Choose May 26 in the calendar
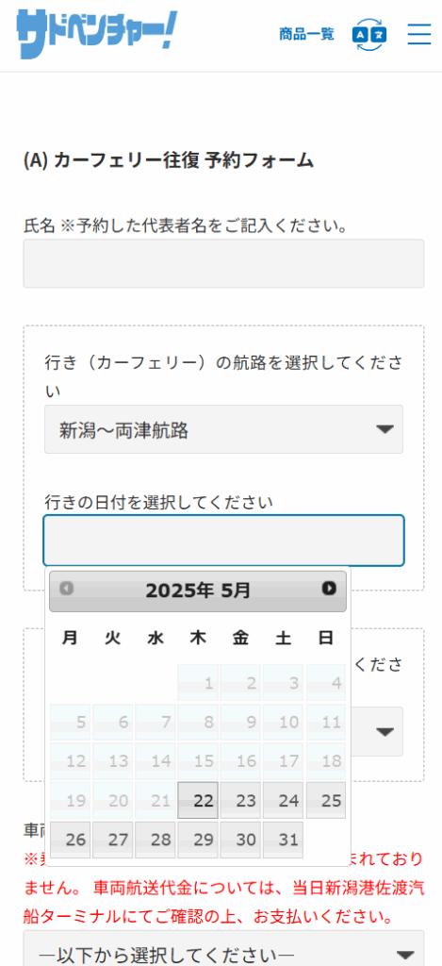442x966 pixels. [70, 840]
